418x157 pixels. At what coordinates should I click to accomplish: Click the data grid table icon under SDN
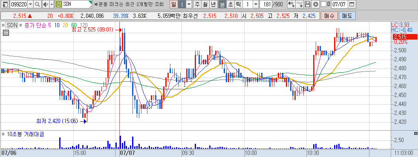pyautogui.click(x=6, y=33)
